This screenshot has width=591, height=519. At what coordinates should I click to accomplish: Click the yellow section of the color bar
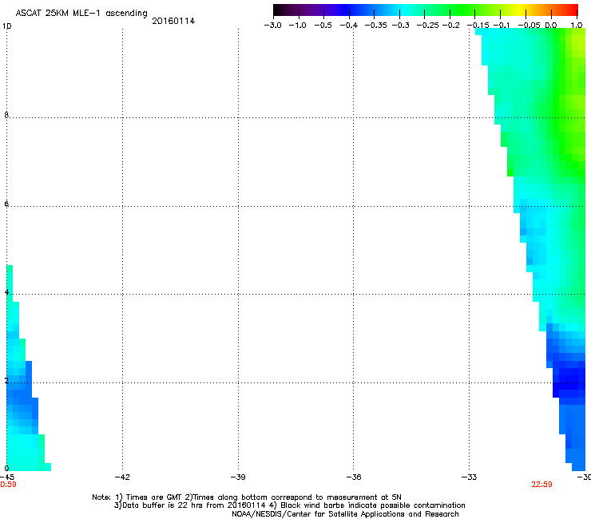coord(522,10)
